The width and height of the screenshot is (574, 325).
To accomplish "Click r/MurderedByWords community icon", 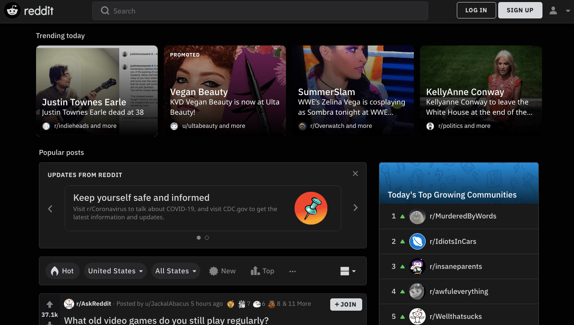I will point(417,216).
